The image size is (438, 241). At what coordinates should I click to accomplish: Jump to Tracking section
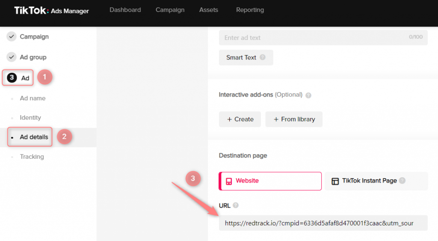pos(32,157)
